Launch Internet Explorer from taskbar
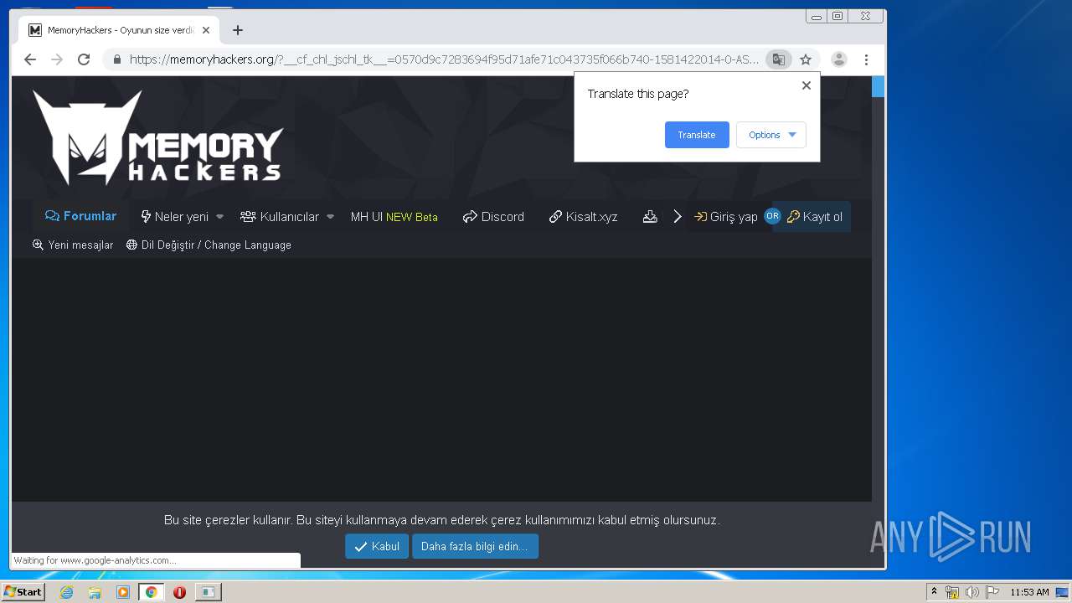This screenshot has height=603, width=1072. pos(66,592)
